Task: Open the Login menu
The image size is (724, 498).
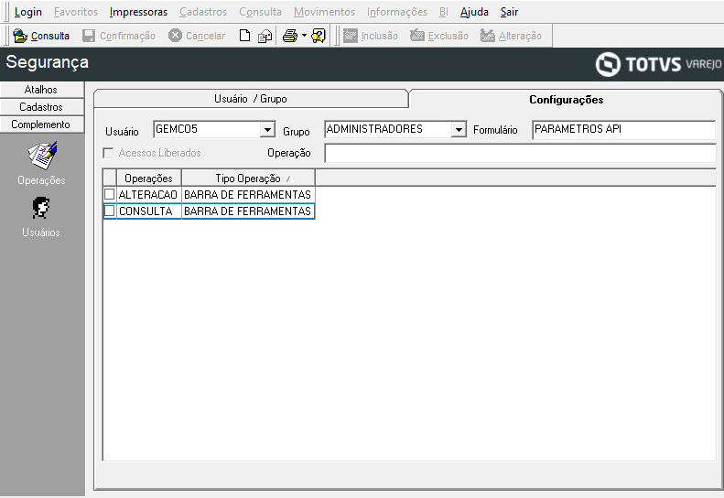Action: pyautogui.click(x=28, y=12)
